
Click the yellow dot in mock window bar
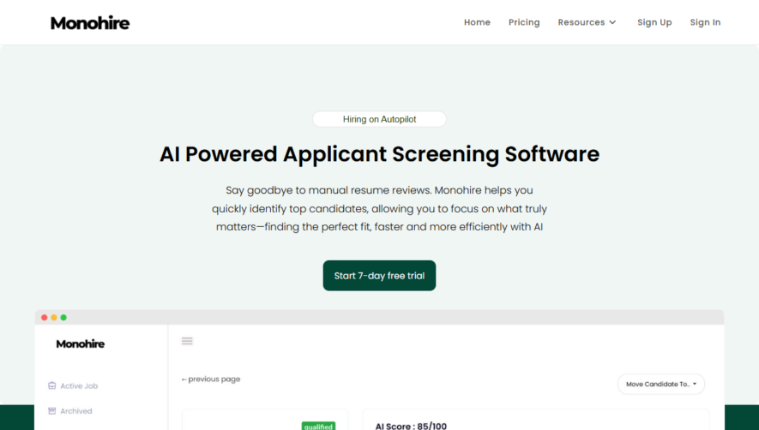pos(54,317)
